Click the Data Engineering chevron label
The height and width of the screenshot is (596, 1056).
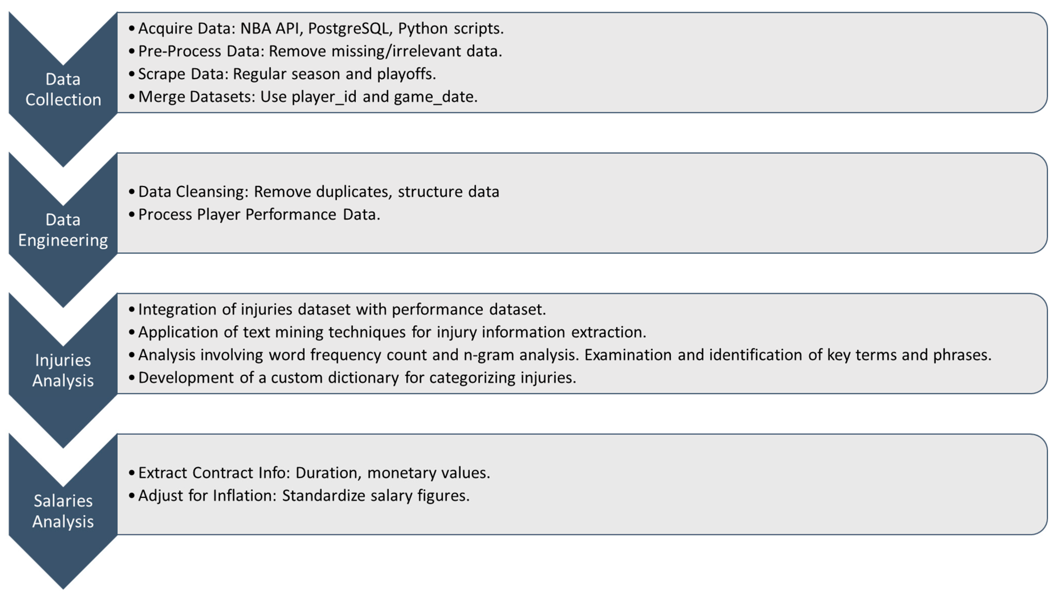pos(63,230)
